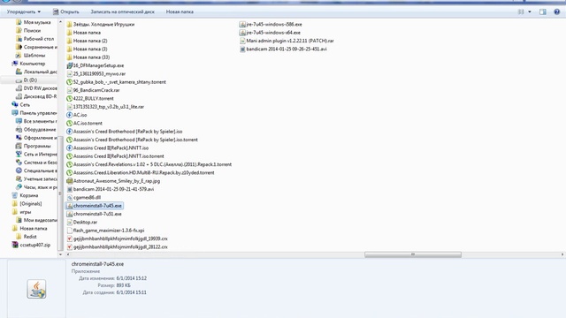Select Шаблоны in navigation pane
The width and height of the screenshot is (566, 318).
pos(34,56)
